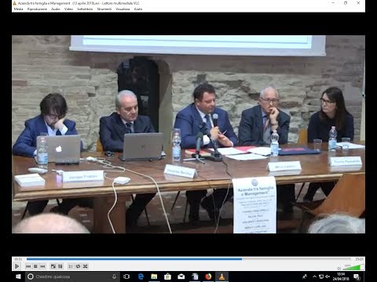Click the elapsed time label
Image resolution: width=377 pixels, height=282 pixels.
pos(18,259)
